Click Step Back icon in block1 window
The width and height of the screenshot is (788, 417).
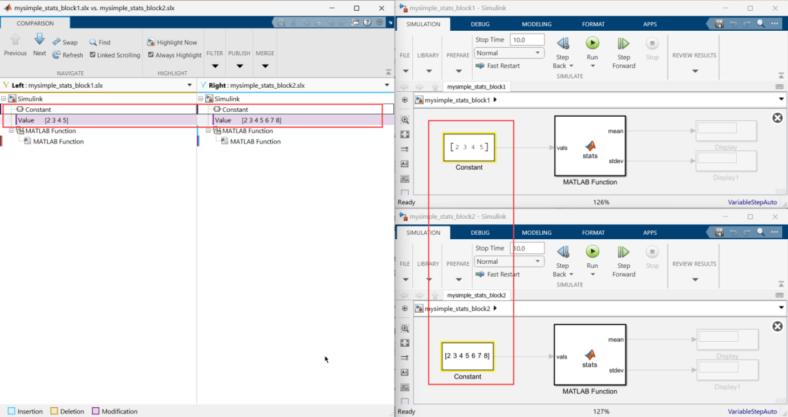tap(563, 43)
